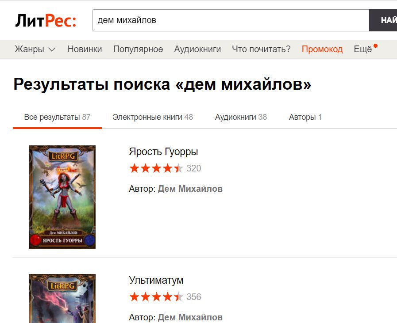The width and height of the screenshot is (397, 323).
Task: Switch to Электронные книги 48 tab
Action: click(x=153, y=117)
